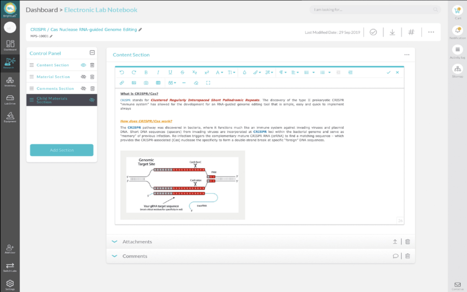The height and width of the screenshot is (292, 467).
Task: Toggle visibility of the Comments Section
Action: click(x=83, y=89)
